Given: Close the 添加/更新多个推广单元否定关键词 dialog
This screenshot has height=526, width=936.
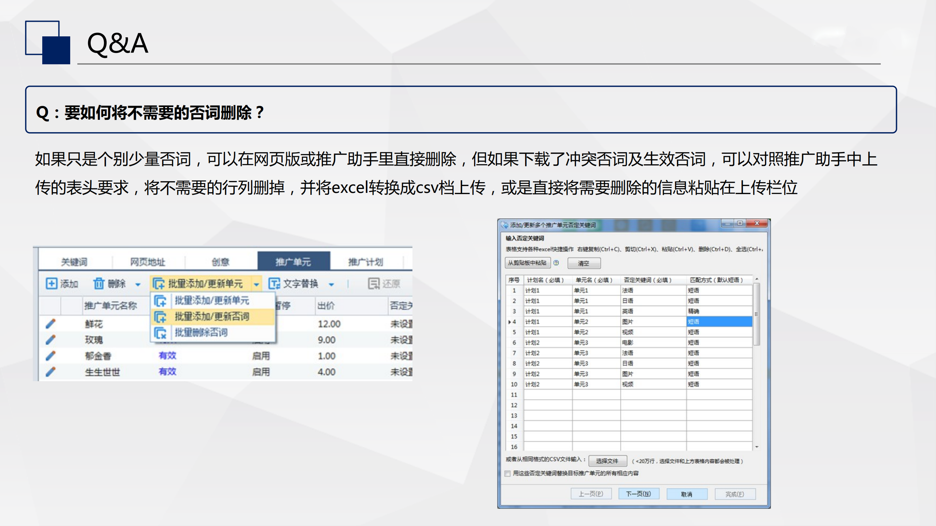Looking at the screenshot, I should point(757,223).
